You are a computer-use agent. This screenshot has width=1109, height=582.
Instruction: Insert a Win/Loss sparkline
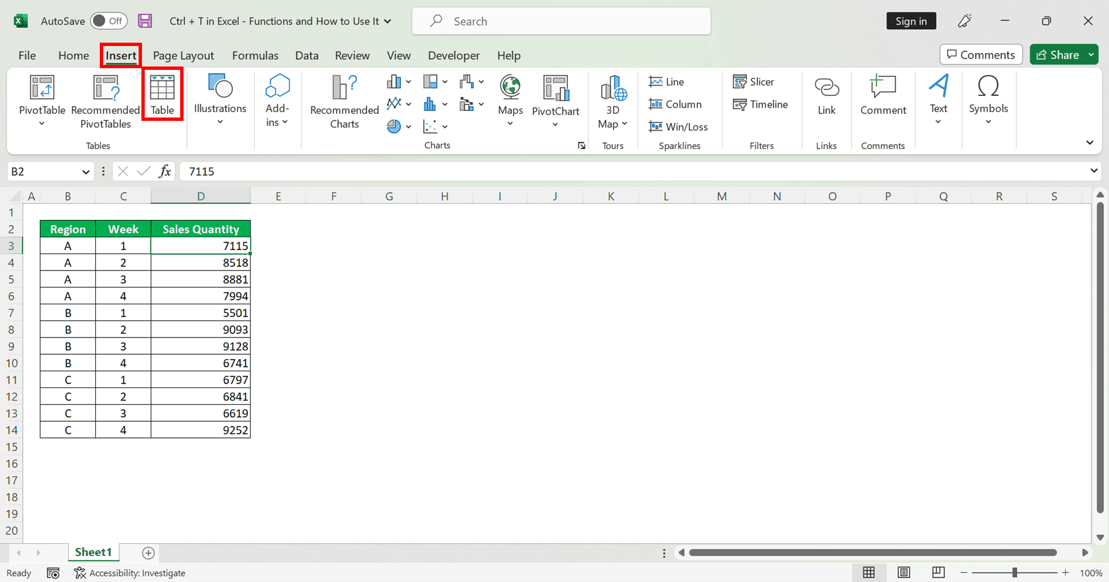[678, 127]
